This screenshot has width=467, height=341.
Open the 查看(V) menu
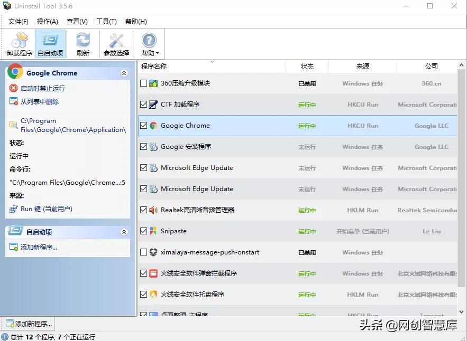76,21
